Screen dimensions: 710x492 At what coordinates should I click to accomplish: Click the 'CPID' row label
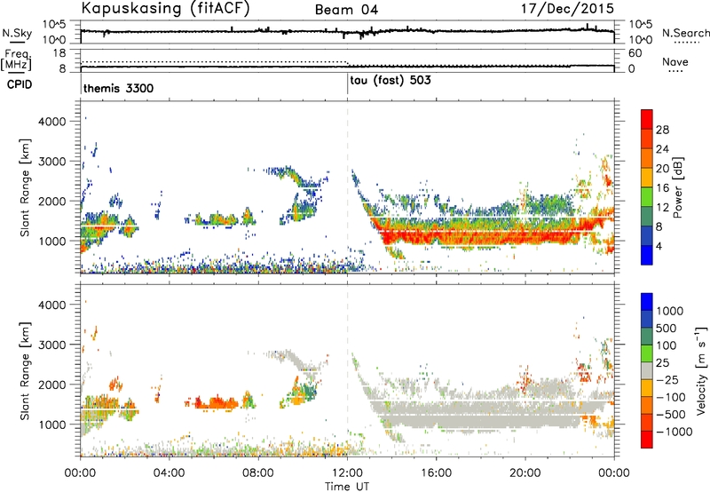(19, 84)
